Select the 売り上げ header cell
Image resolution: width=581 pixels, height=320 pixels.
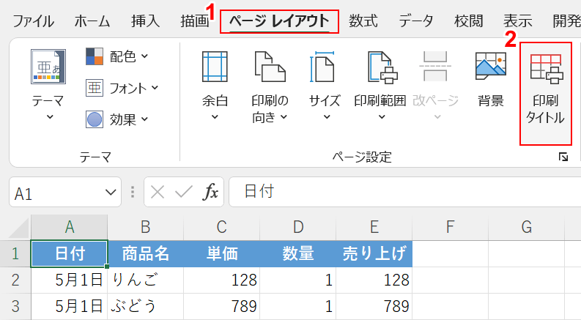click(374, 253)
